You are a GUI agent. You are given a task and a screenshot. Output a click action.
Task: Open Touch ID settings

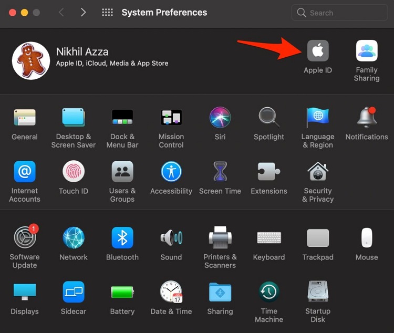click(x=74, y=172)
